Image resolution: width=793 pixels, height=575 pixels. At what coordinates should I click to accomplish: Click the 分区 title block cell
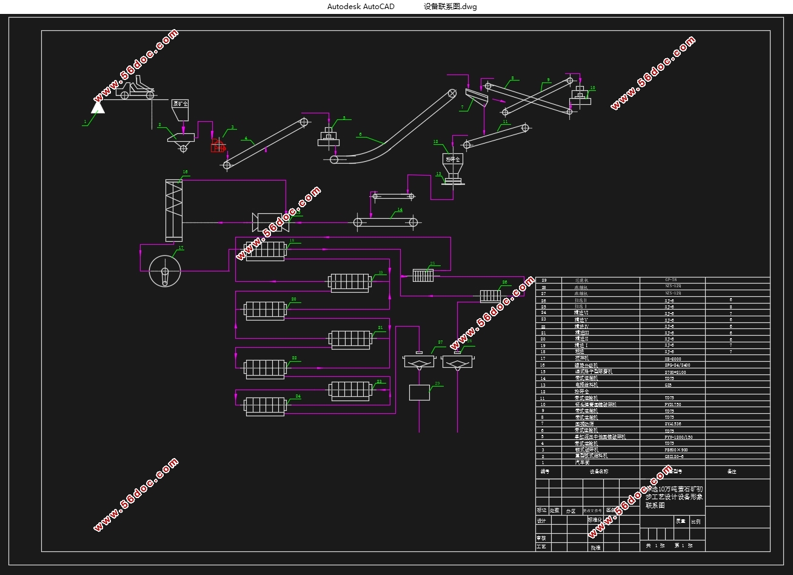pos(570,511)
